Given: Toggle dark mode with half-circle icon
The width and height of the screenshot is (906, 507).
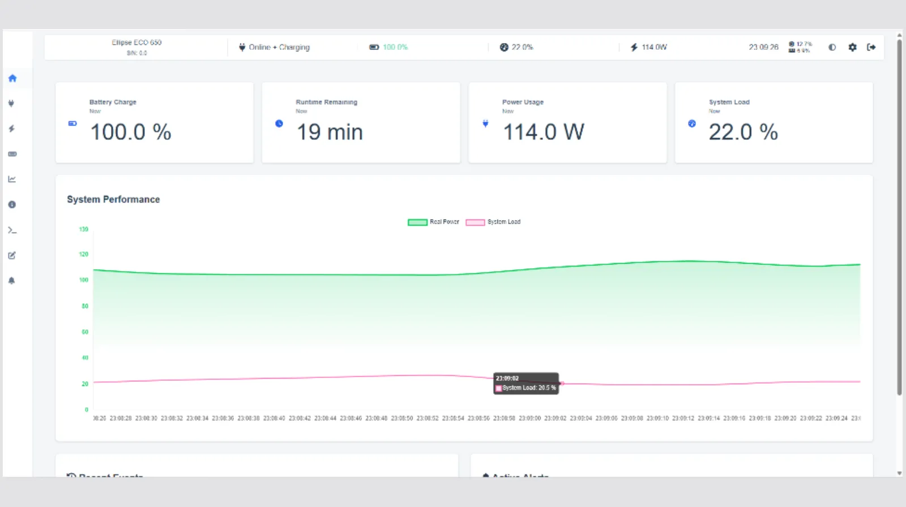Looking at the screenshot, I should [832, 48].
